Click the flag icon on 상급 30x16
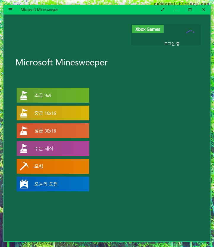Screen dimensions: 214x247 (x=24, y=131)
